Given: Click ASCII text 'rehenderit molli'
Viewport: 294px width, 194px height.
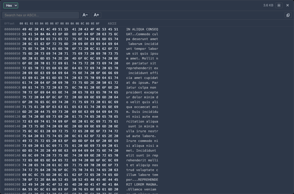Looking at the screenshot, I should click(142, 160).
